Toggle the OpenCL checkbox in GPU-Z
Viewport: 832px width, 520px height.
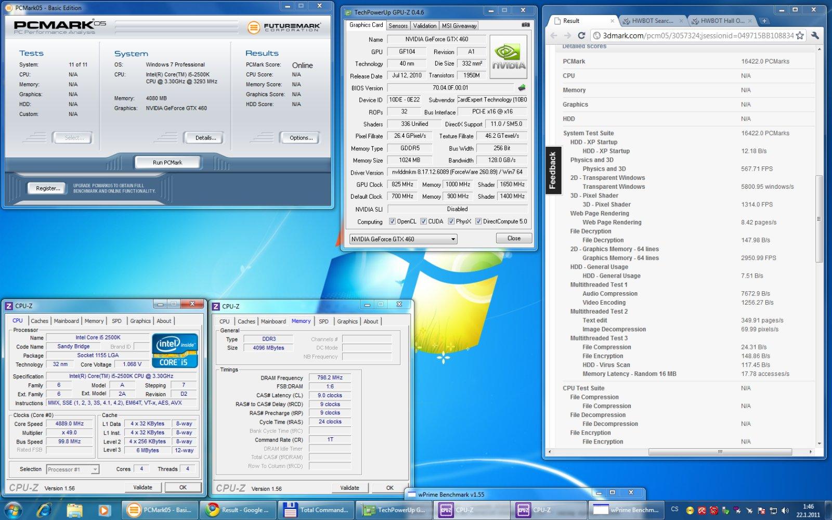[x=393, y=222]
